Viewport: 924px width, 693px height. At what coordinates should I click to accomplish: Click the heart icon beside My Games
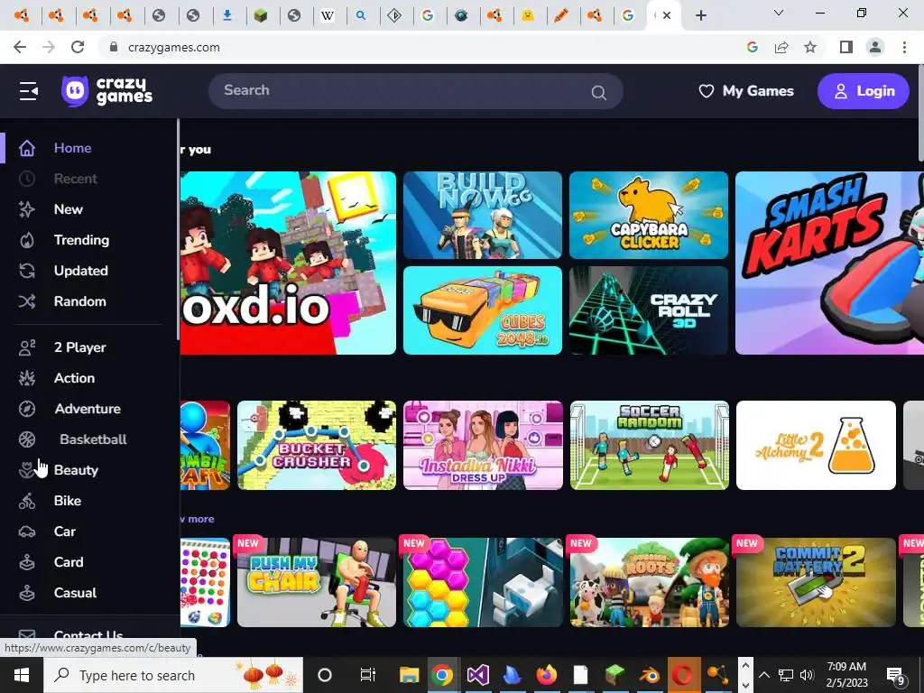coord(706,91)
